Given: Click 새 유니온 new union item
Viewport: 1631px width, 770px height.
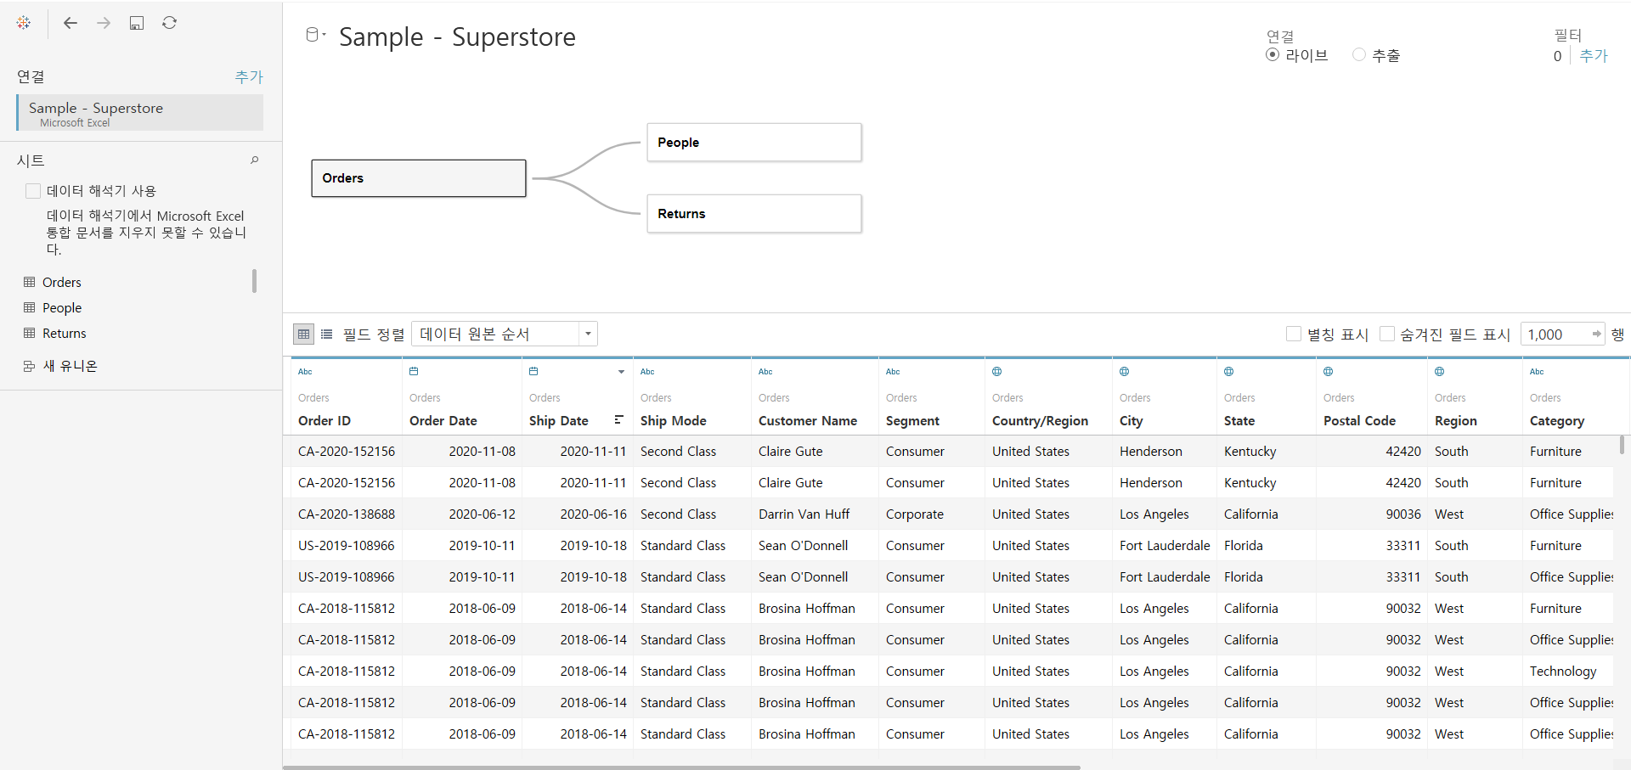Looking at the screenshot, I should (71, 366).
